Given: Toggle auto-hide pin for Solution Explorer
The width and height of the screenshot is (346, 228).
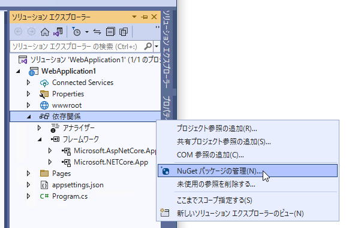Looking at the screenshot, I should coord(144,17).
